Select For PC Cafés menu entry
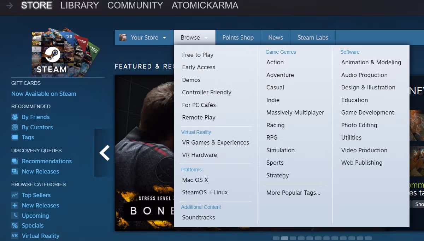424x241 pixels. pos(199,105)
